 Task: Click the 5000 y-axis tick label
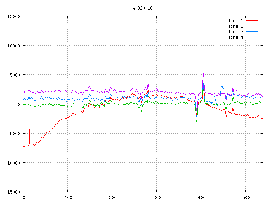(x=14, y=75)
